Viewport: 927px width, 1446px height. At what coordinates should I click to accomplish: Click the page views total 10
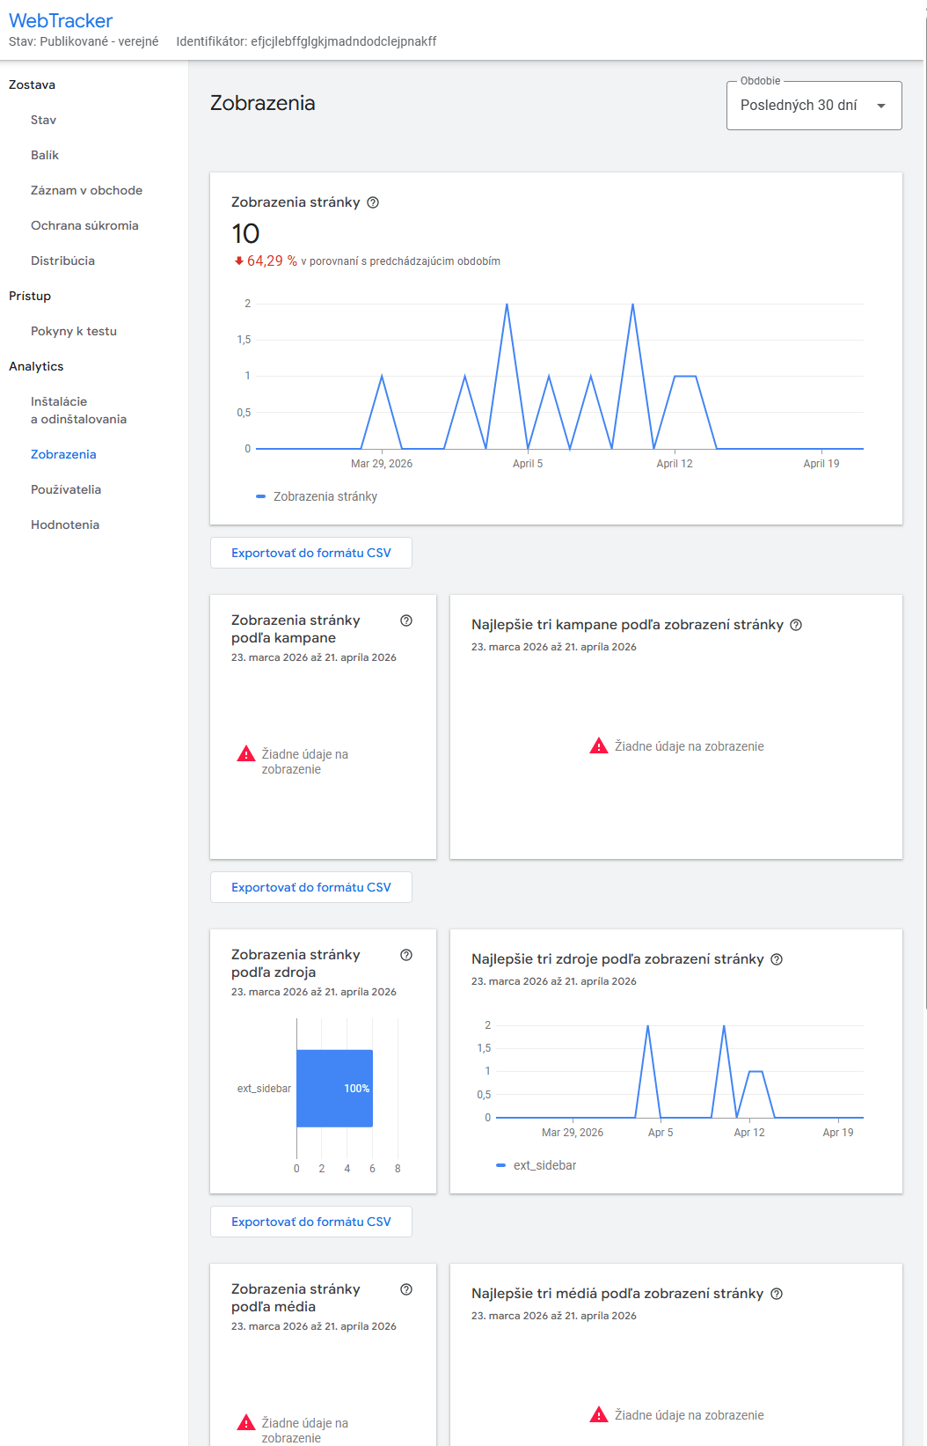coord(245,233)
